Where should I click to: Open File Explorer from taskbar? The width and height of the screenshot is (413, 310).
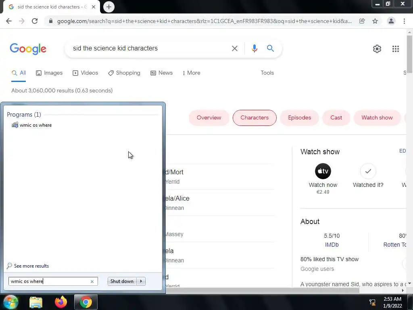coord(36,302)
